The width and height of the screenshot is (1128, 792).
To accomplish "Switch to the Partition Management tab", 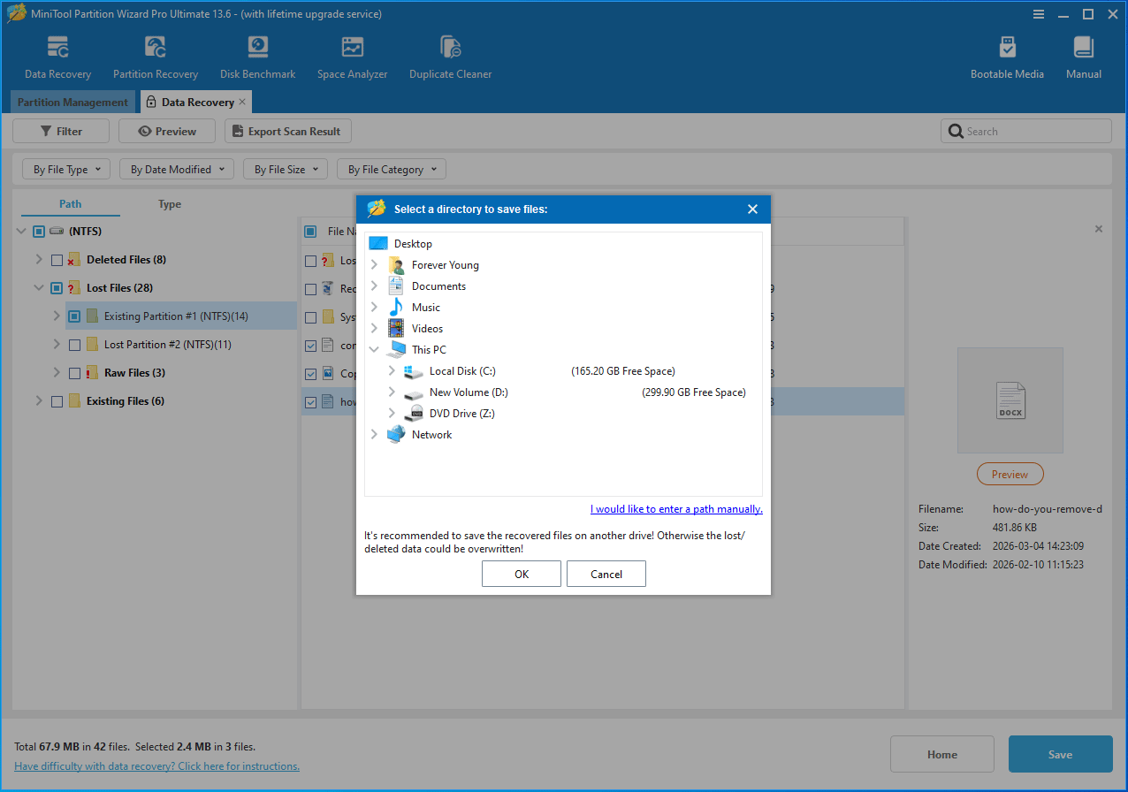I will 73,102.
